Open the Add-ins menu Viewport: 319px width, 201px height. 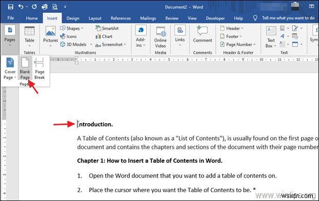click(141, 37)
